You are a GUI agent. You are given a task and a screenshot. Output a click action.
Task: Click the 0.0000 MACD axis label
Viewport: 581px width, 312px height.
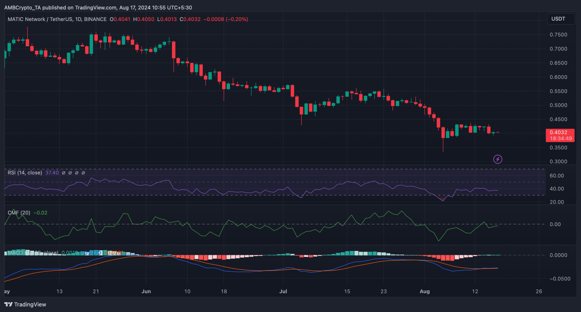point(558,255)
